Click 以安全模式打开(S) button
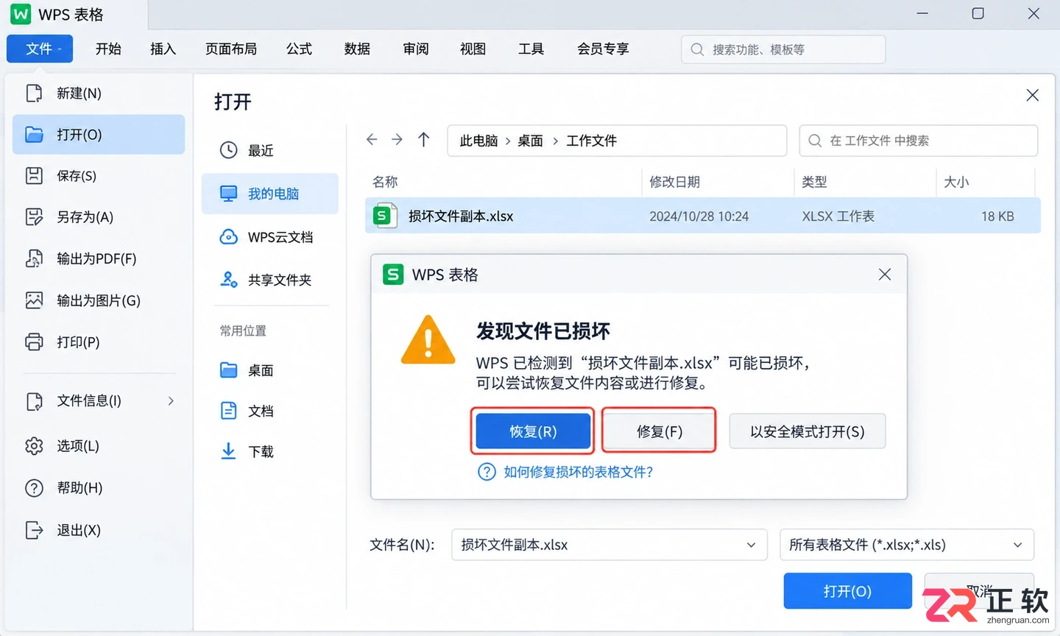The image size is (1060, 636). tap(808, 431)
